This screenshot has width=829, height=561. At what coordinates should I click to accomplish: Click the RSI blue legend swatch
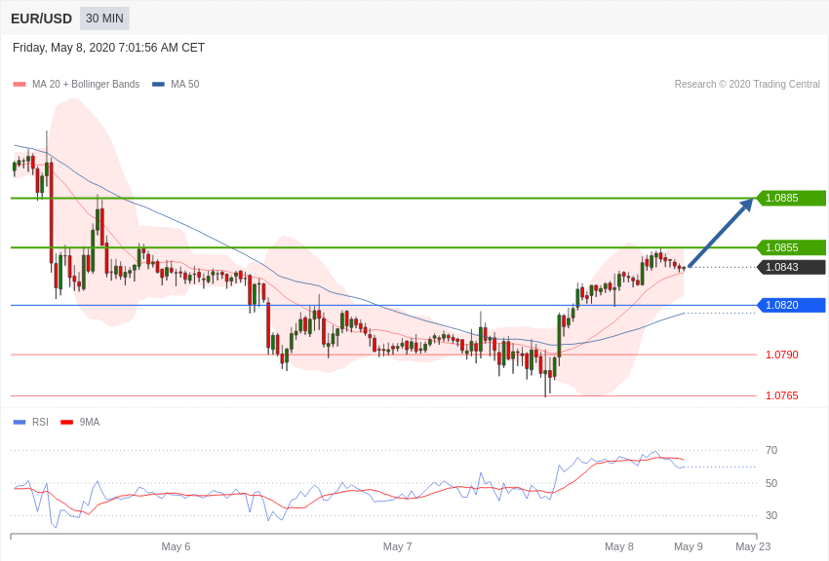click(20, 422)
